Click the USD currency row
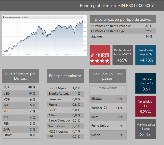The image size is (164, 145). (x=21, y=93)
